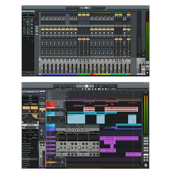175x175 pixels.
Task: Select the first light-blue instrument clip
Action: tap(76, 119)
